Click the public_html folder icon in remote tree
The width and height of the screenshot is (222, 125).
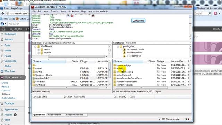point(121,46)
